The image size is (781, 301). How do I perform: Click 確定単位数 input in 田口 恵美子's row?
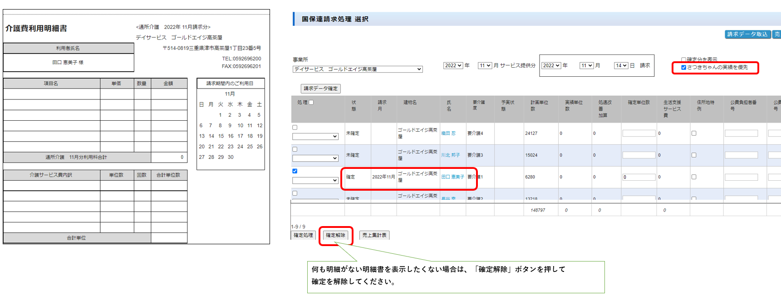[x=639, y=177]
